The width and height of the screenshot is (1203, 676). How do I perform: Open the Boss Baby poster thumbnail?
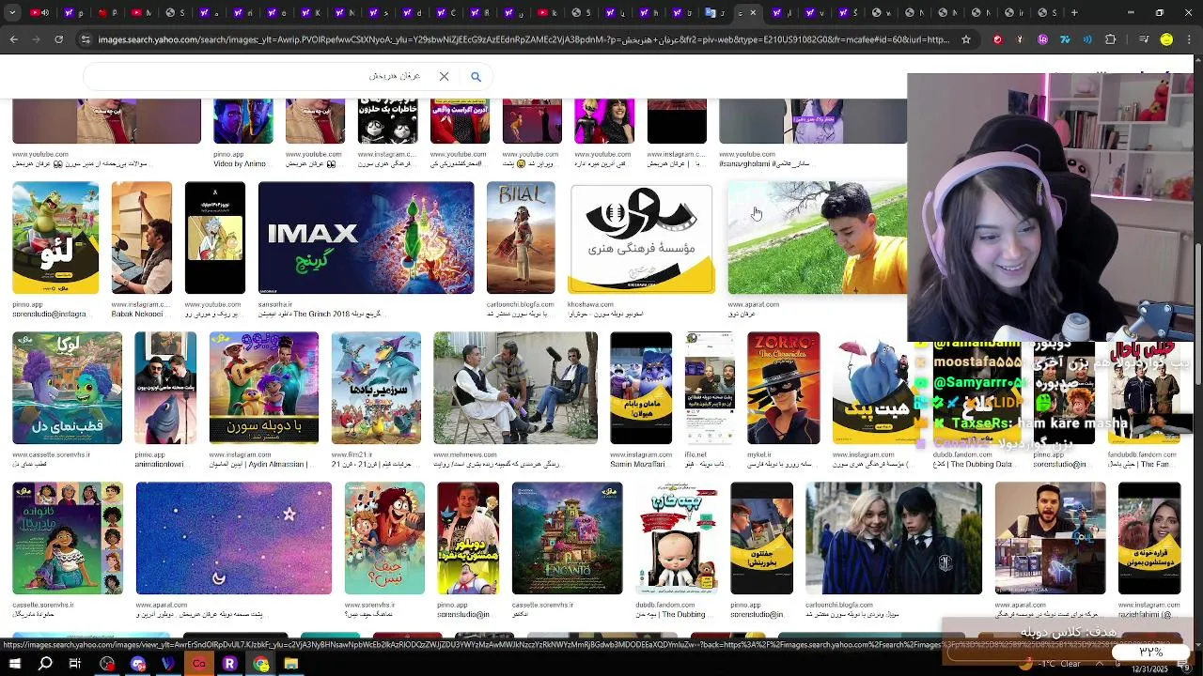coord(677,538)
